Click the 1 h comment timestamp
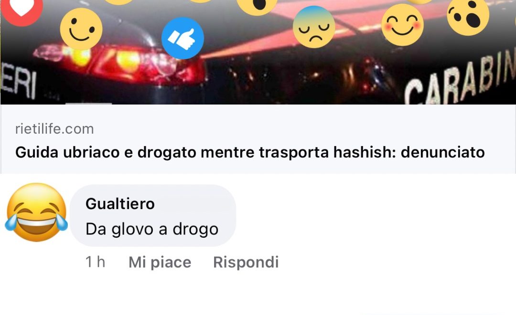This screenshot has width=516, height=315. coord(95,262)
